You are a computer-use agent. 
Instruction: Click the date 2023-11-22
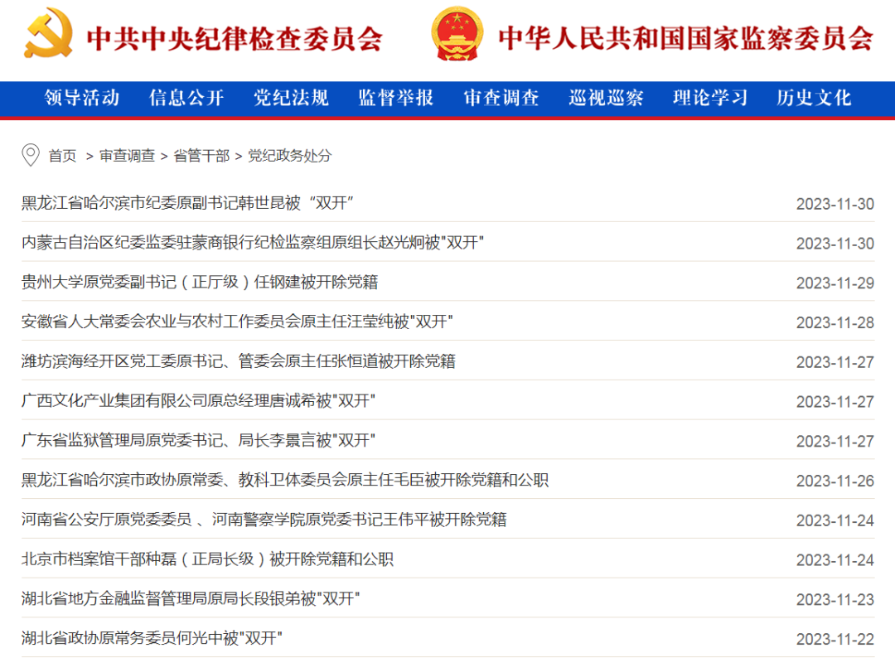point(835,639)
